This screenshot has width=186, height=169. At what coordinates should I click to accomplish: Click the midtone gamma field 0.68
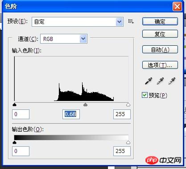point(71,114)
